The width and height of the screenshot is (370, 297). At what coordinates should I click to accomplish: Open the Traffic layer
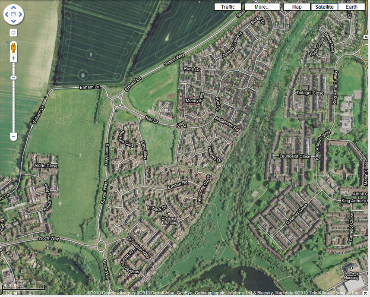pyautogui.click(x=228, y=7)
